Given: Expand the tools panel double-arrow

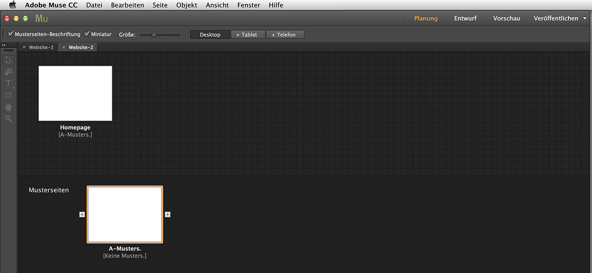Looking at the screenshot, I should (x=4, y=45).
